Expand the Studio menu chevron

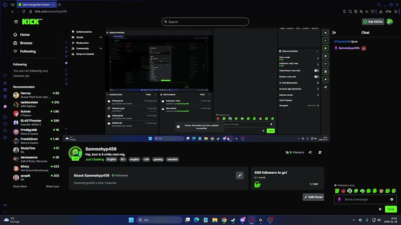(101, 37)
